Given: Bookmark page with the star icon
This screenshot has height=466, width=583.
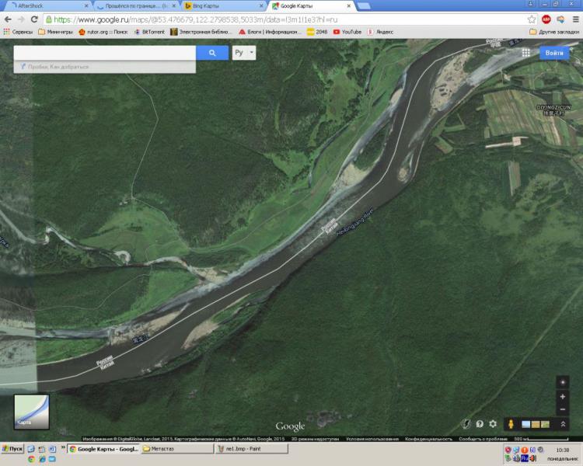Looking at the screenshot, I should coord(532,19).
